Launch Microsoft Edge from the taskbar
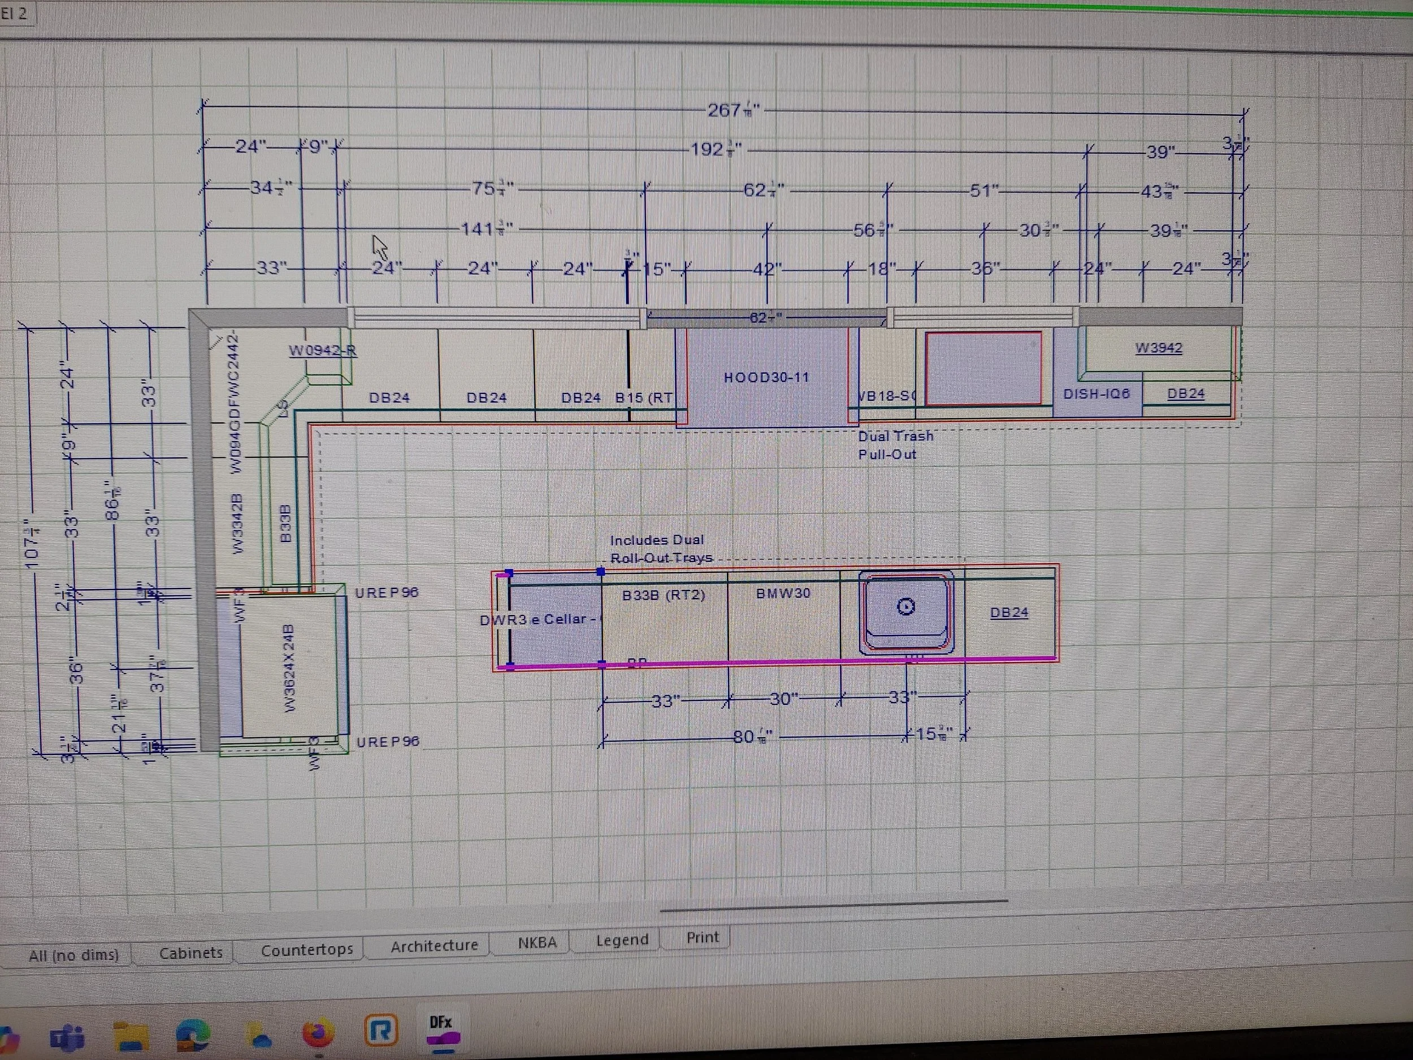1413x1060 pixels. tap(193, 1035)
